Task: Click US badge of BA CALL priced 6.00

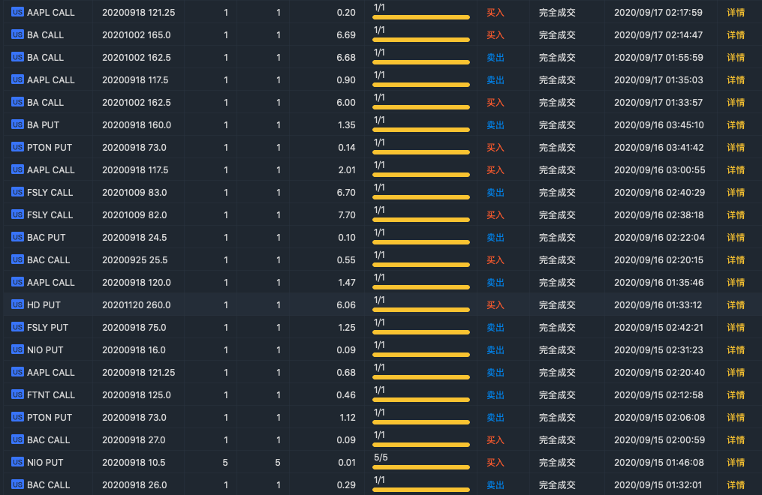Action: pyautogui.click(x=17, y=103)
